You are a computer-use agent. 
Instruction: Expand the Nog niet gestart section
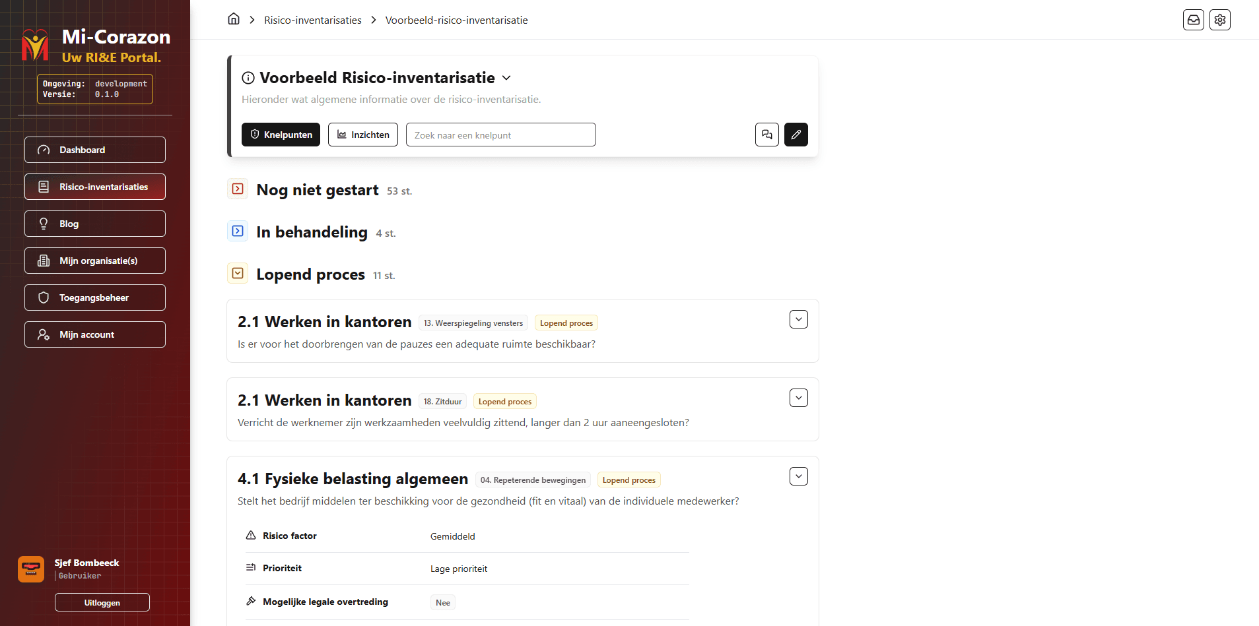[238, 189]
